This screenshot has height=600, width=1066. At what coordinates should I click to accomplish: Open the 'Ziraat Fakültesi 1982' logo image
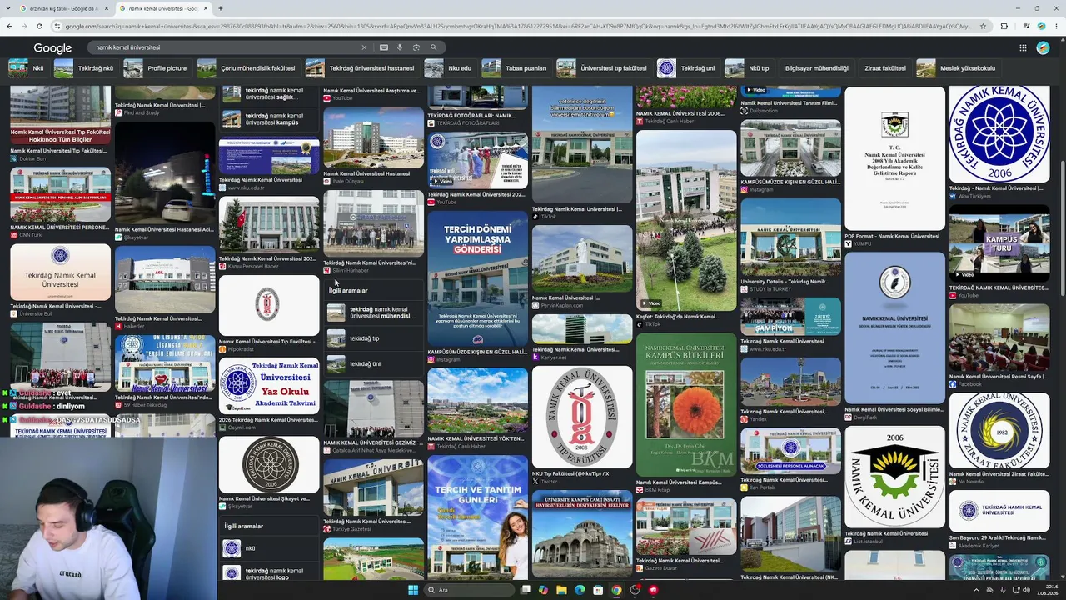coord(999,431)
